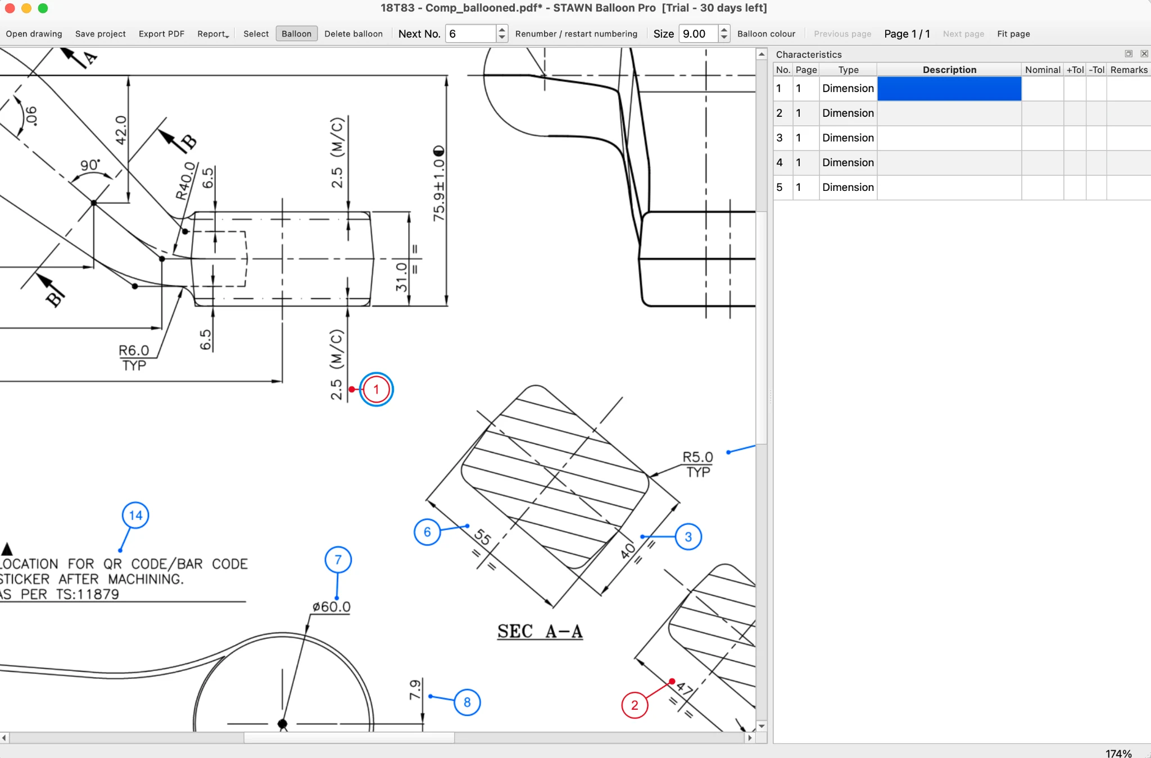Click balloon 8 beside dimension 7.9
1151x758 pixels.
467,702
